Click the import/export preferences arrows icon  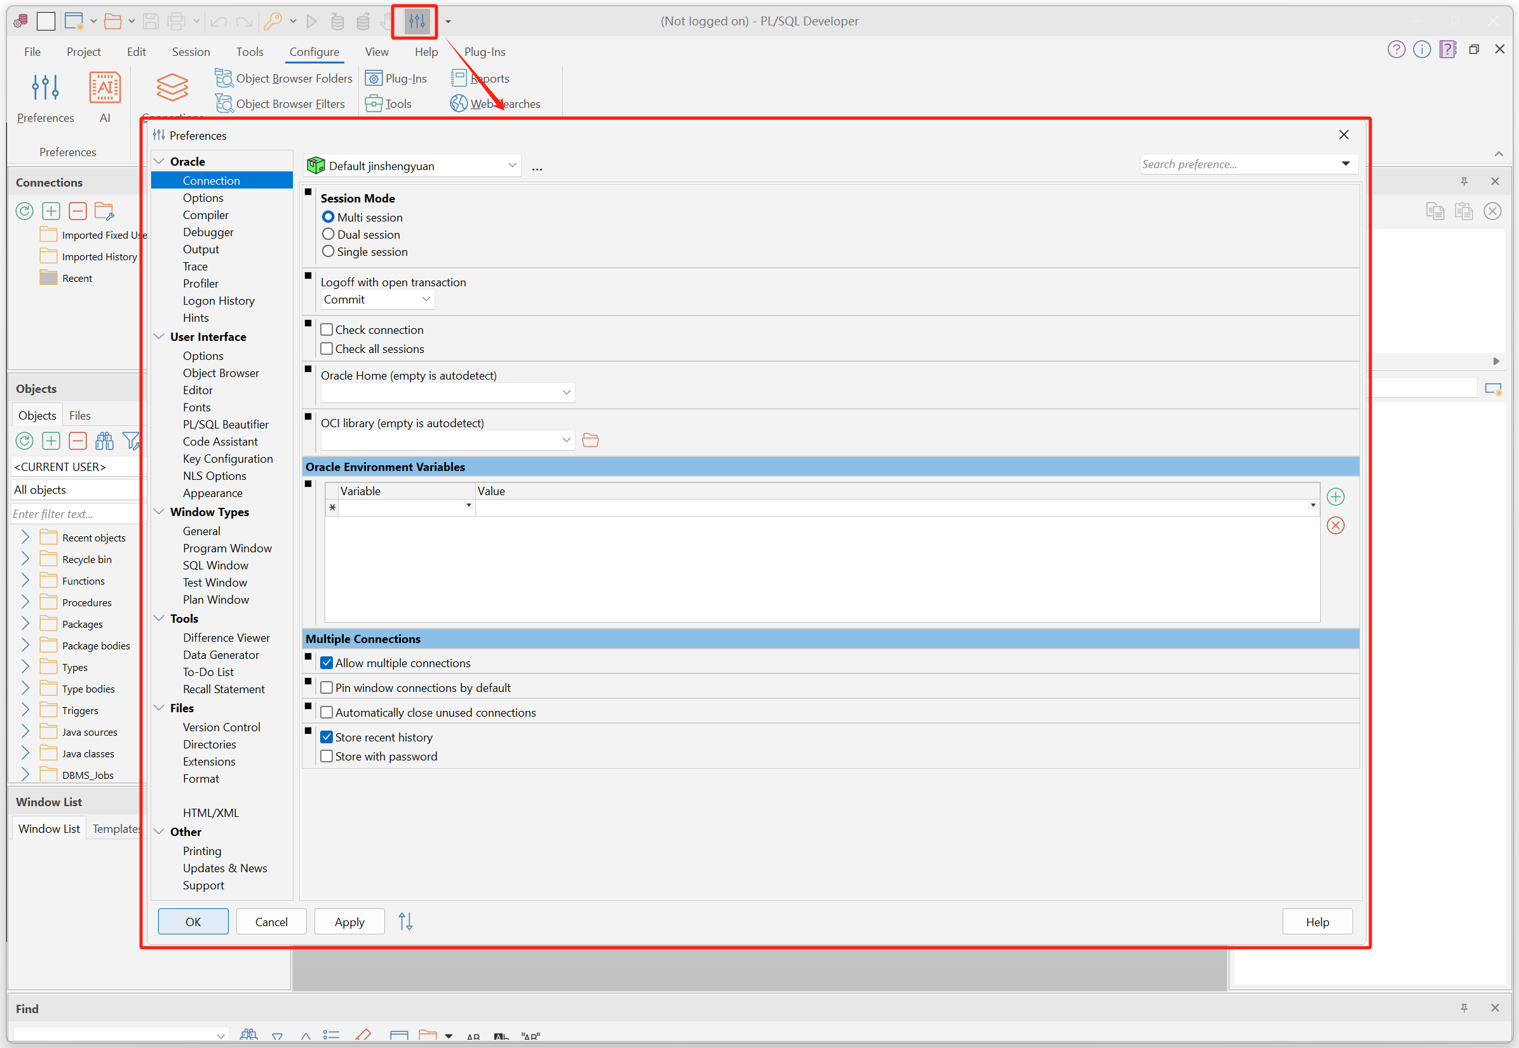click(405, 921)
